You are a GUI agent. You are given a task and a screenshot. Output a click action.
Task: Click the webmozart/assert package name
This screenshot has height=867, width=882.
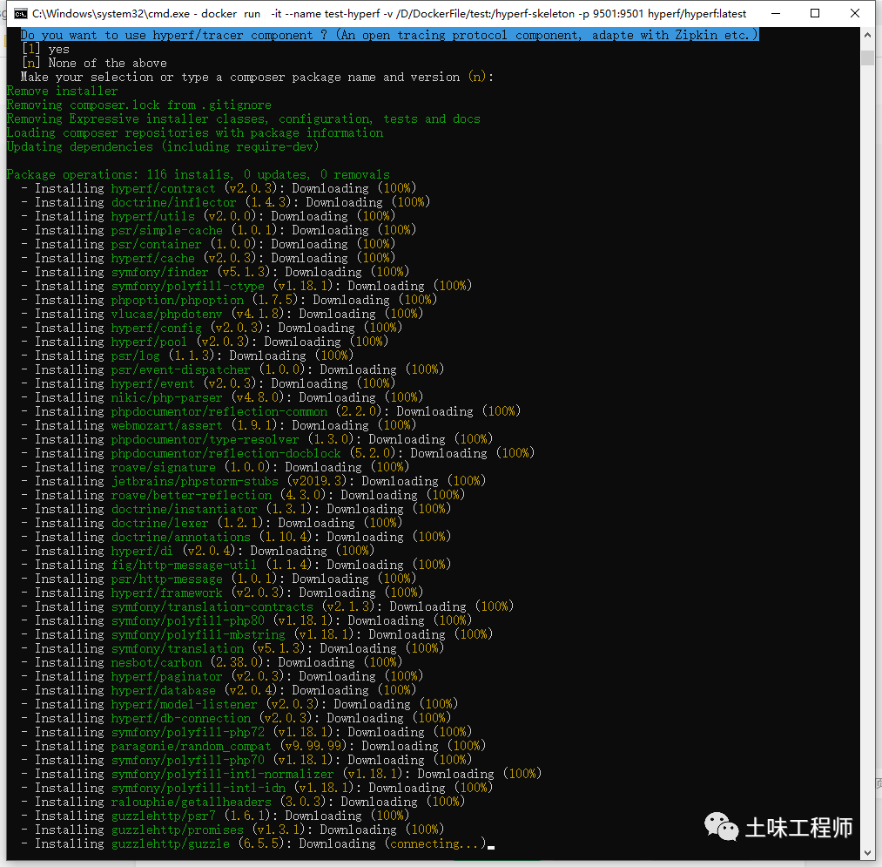(167, 425)
